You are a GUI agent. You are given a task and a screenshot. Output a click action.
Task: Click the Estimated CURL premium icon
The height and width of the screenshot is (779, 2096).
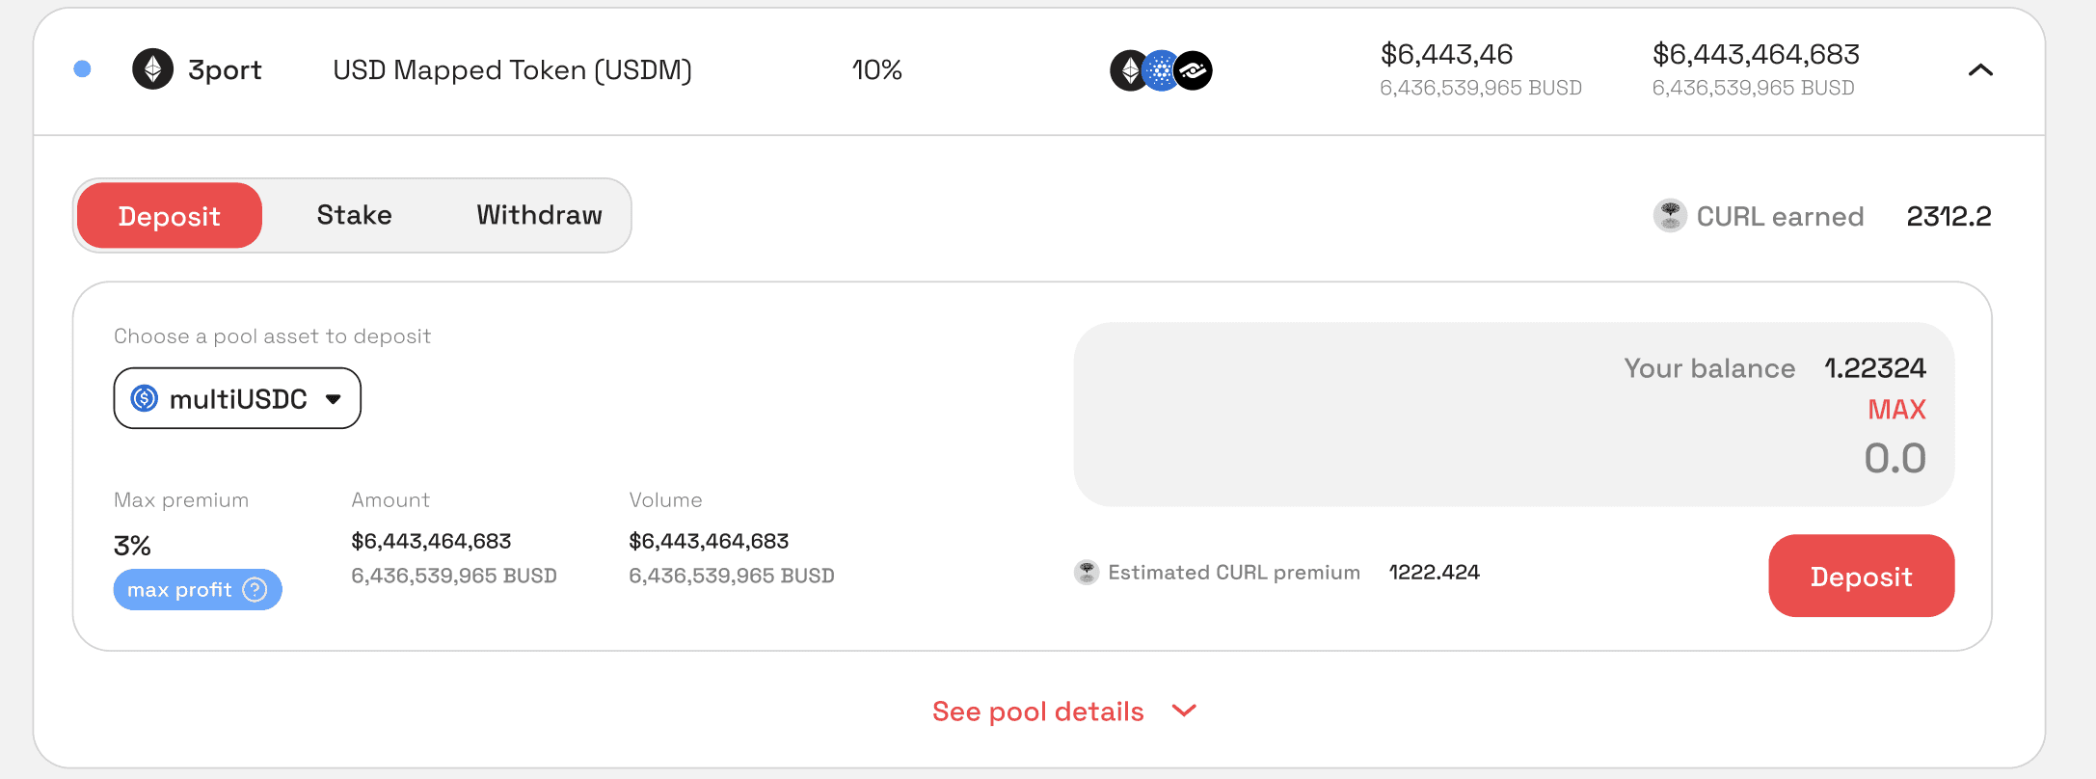[x=1087, y=573]
